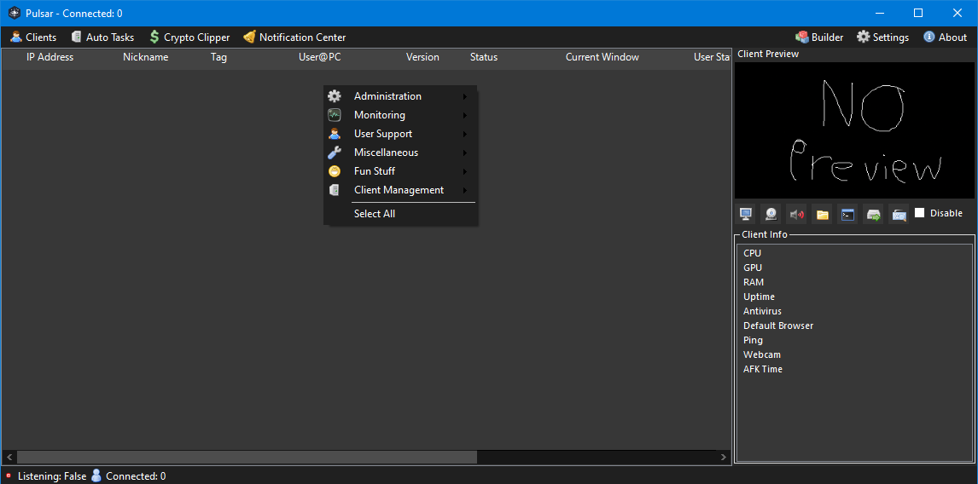Click the Tag column header
Screen dimensions: 978x484
219,57
